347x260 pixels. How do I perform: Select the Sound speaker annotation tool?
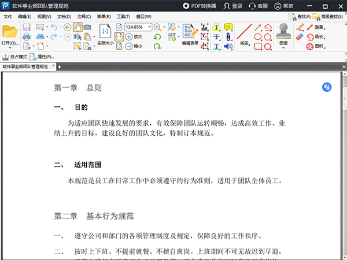tap(228, 46)
